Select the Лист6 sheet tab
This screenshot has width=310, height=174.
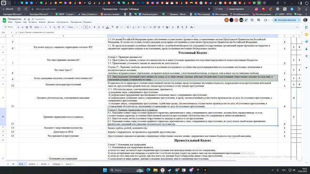tap(70, 164)
